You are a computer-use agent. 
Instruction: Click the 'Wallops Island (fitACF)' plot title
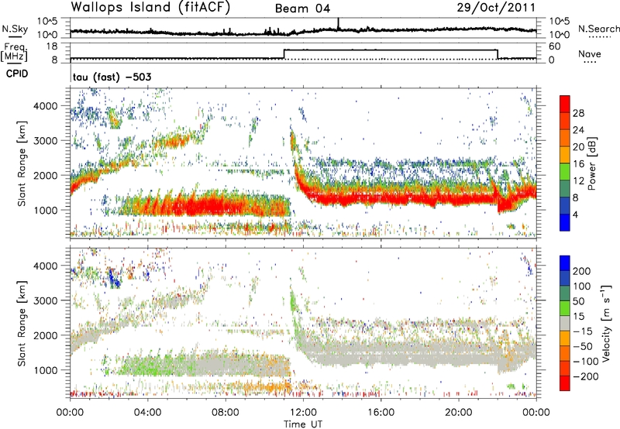[150, 7]
